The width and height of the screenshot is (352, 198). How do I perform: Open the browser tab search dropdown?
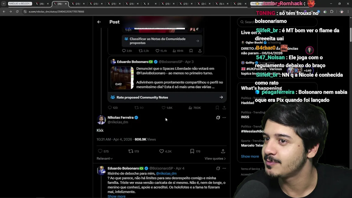pos(4,4)
